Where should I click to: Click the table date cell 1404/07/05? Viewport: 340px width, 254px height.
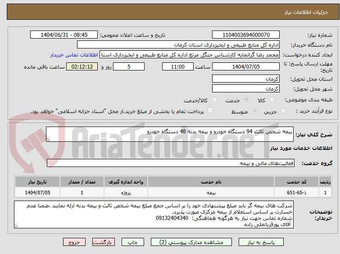(x=37, y=193)
